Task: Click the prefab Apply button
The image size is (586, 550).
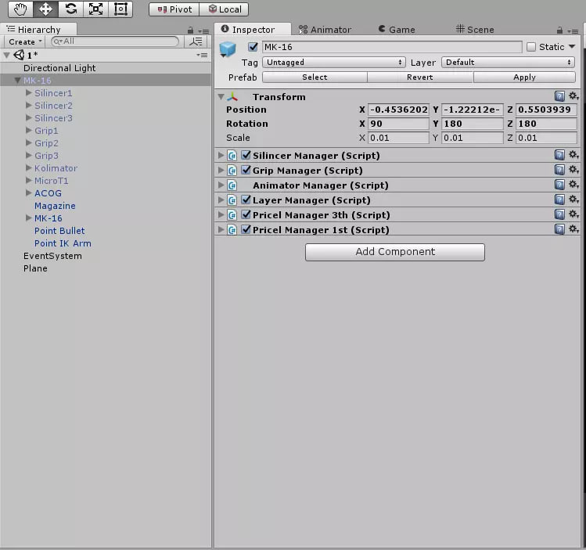Action: pyautogui.click(x=523, y=77)
